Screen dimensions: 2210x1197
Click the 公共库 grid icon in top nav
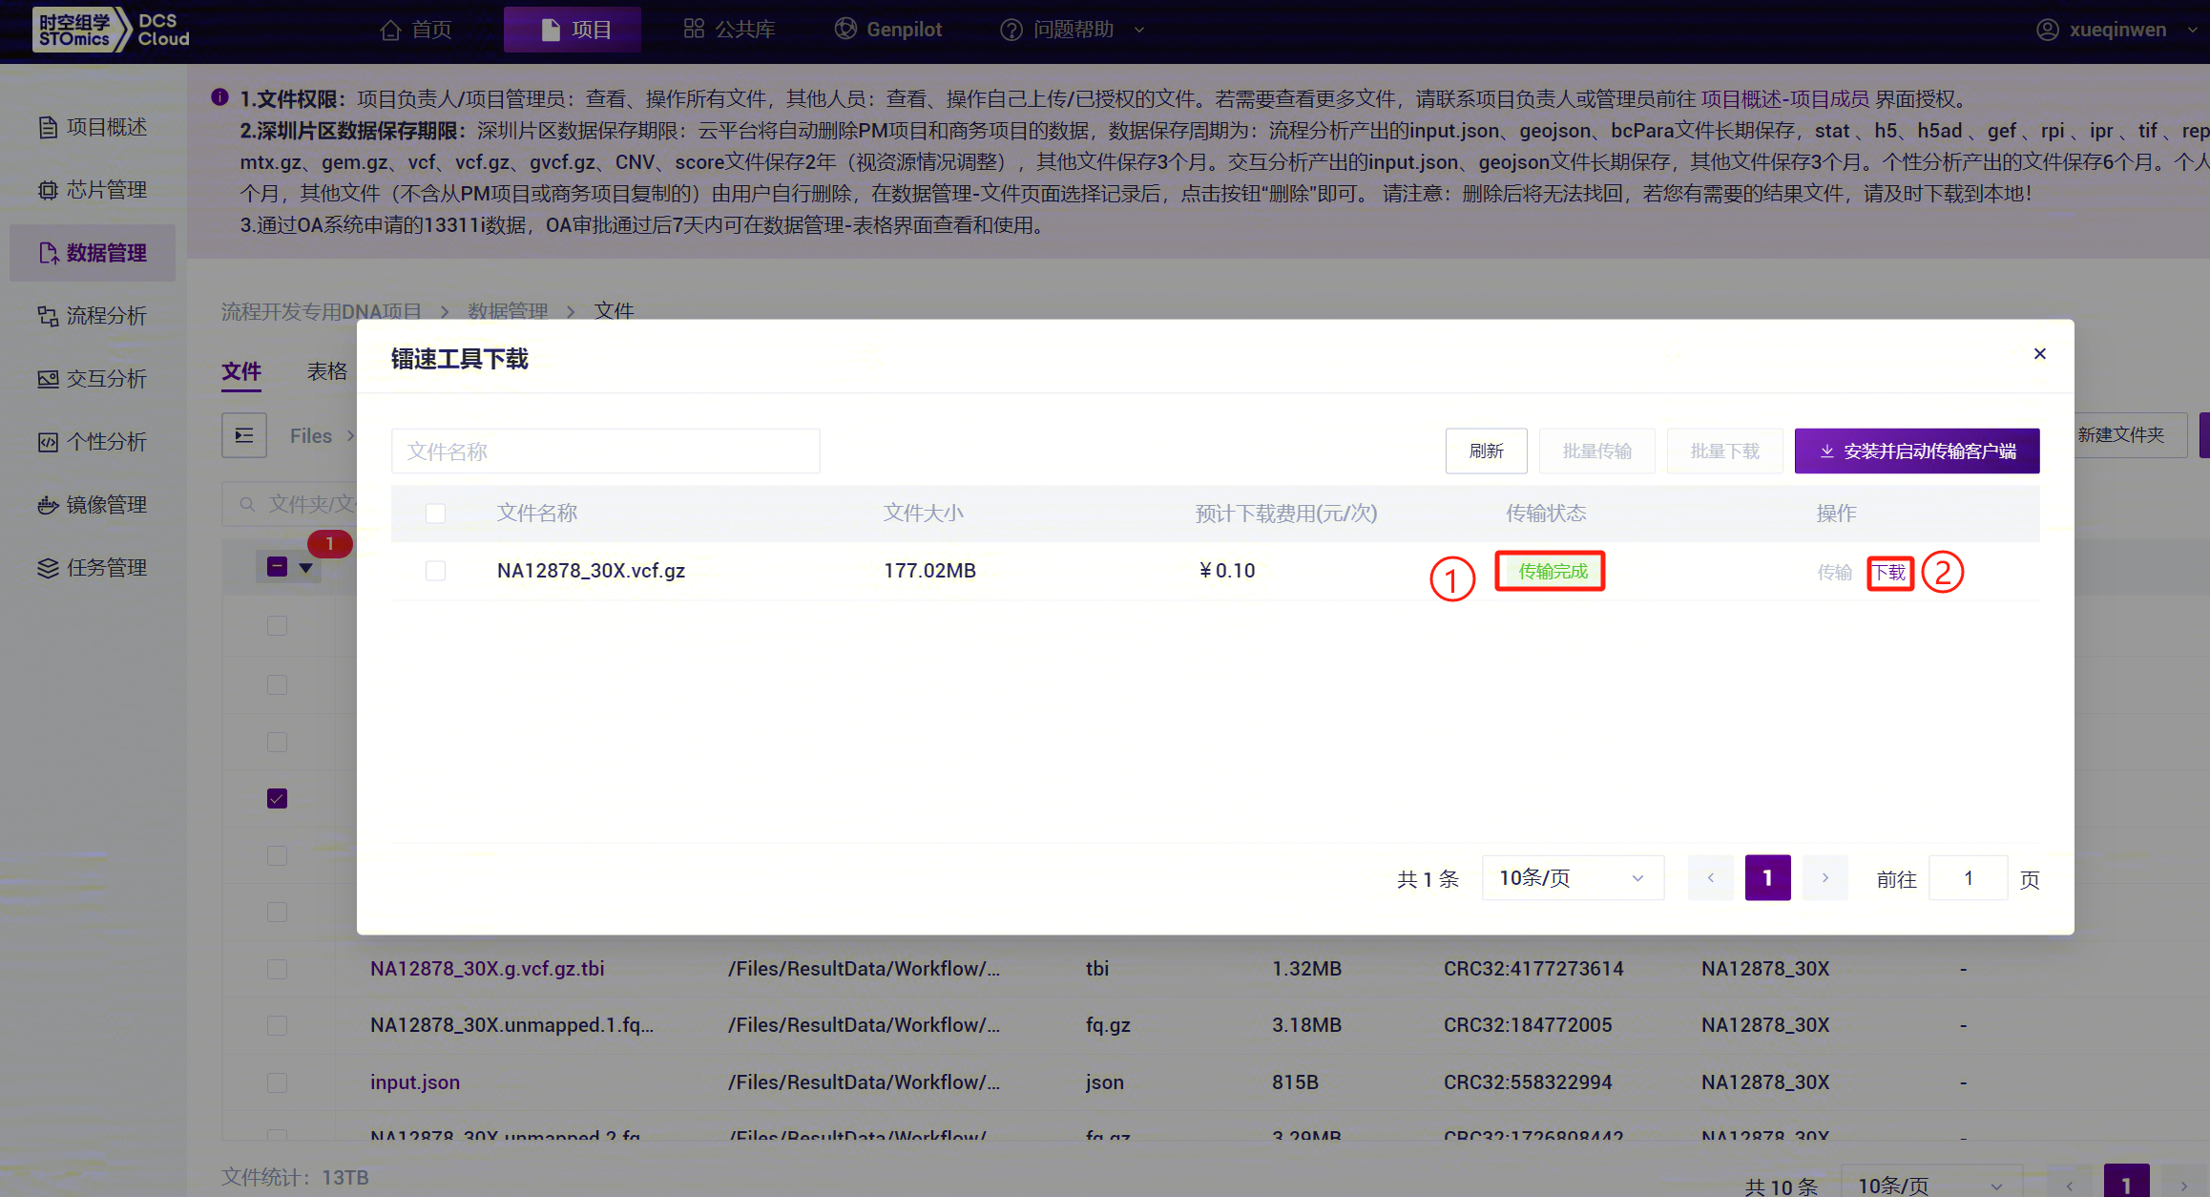[694, 30]
